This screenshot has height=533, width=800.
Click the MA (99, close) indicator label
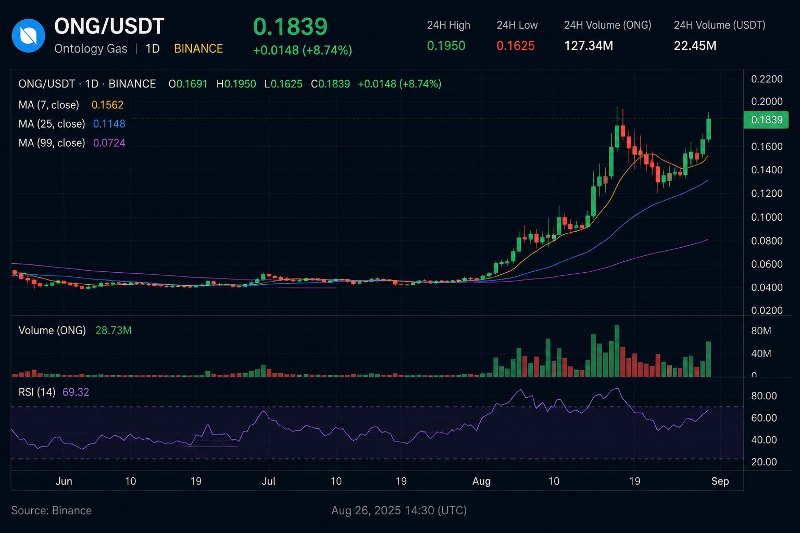coord(52,143)
